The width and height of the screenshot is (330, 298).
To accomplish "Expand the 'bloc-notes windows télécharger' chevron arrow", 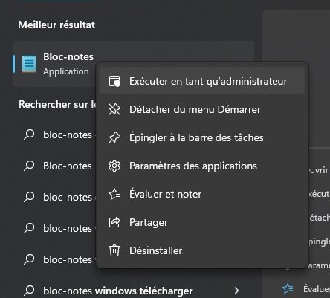I will (x=236, y=291).
